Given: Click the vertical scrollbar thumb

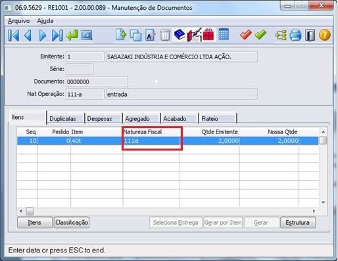Looking at the screenshot, I should click(x=323, y=141).
